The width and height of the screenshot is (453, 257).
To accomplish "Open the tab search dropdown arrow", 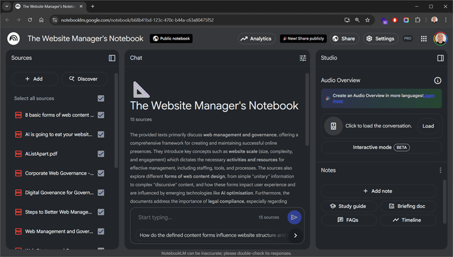I will point(7,6).
